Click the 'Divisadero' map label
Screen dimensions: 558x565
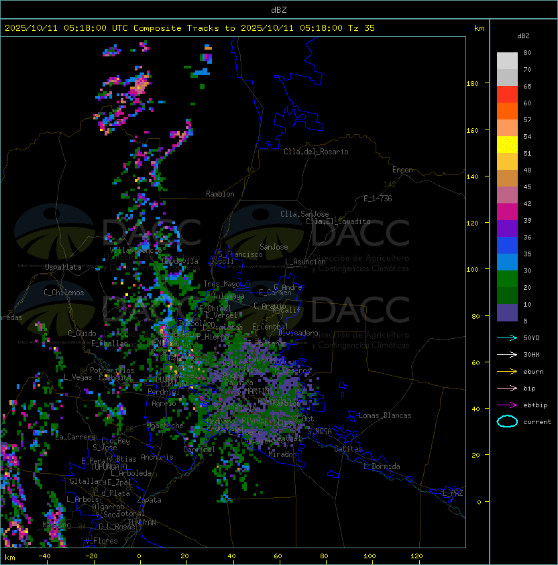click(298, 333)
